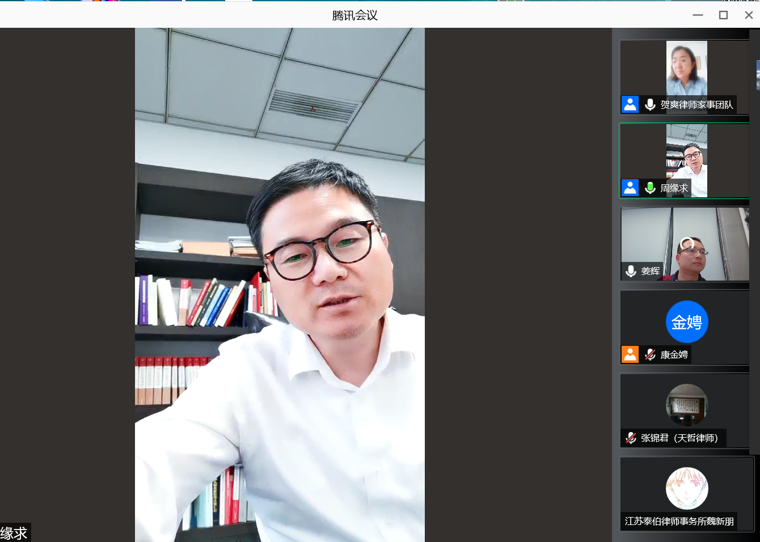Image resolution: width=760 pixels, height=542 pixels.
Task: Toggle the muted microphone icon beside 康金娉
Action: click(650, 354)
